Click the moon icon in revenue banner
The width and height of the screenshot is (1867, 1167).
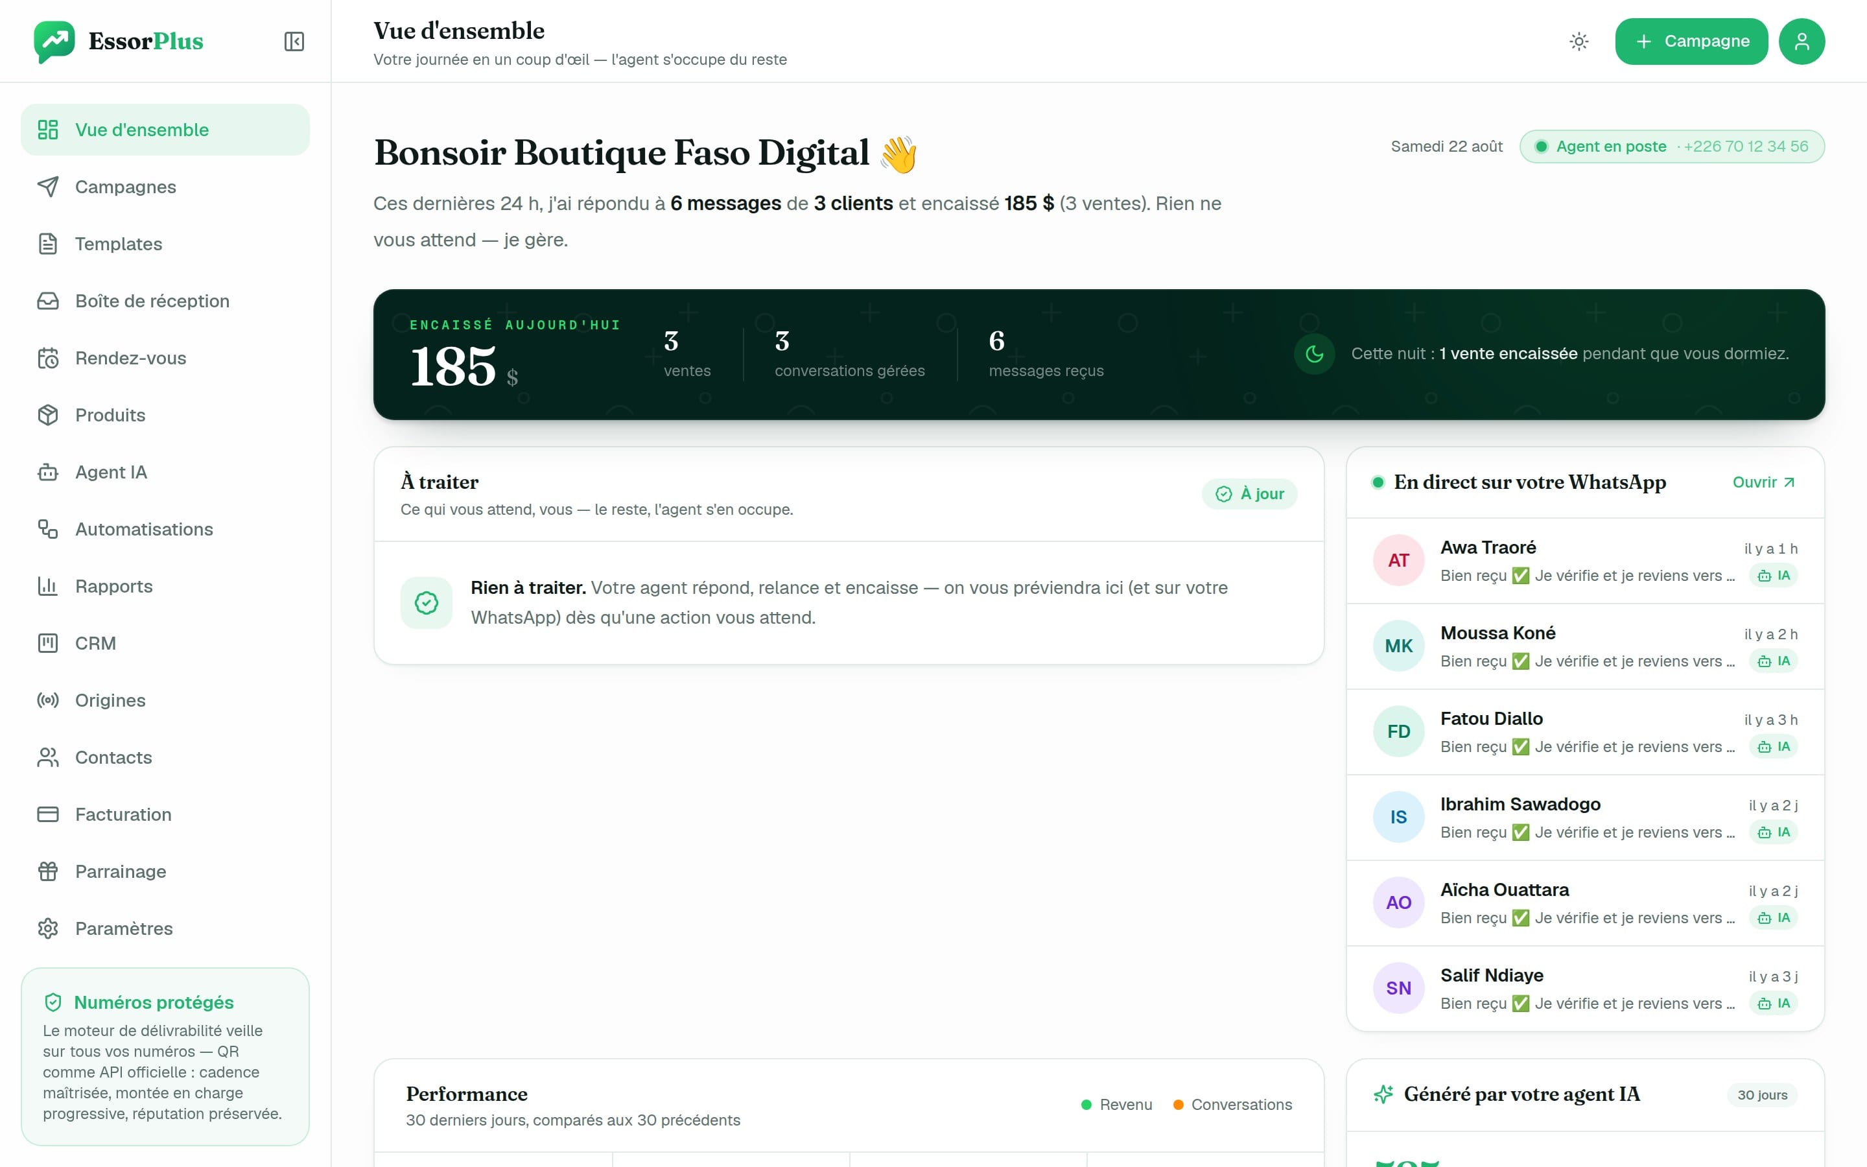click(x=1314, y=353)
